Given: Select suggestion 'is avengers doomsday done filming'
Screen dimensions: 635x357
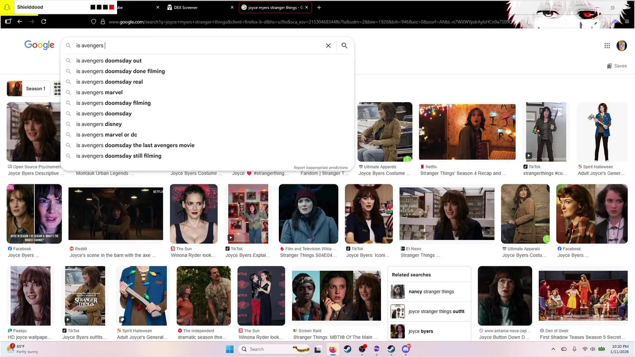Looking at the screenshot, I should click(207, 71).
